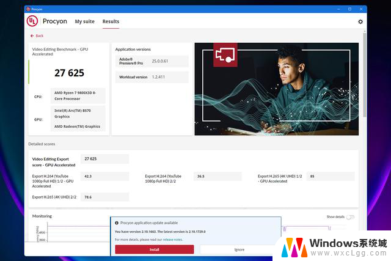391x261 pixels.
Task: Select the AMD Radeon(TM) Graphics text
Action: (x=78, y=127)
